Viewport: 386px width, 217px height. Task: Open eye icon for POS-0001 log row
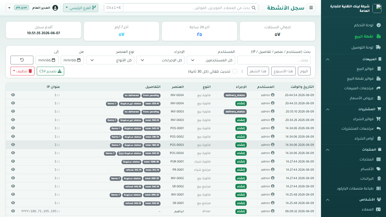tap(13, 128)
